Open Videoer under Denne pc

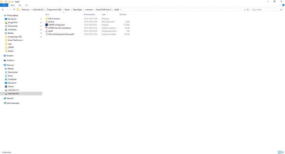[11, 86]
